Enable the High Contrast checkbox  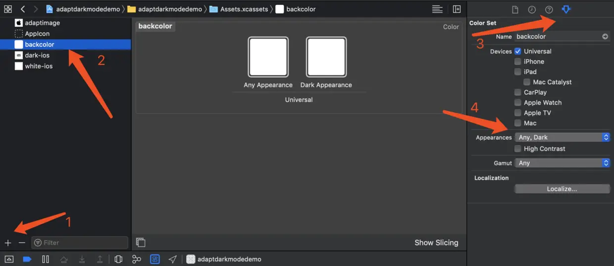[517, 149]
